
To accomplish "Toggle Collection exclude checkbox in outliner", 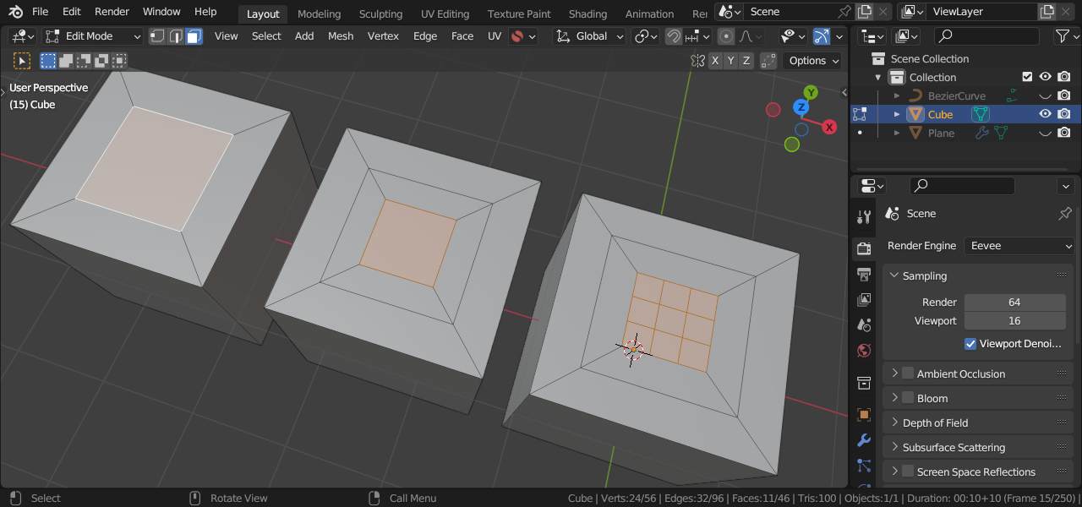I will click(1027, 77).
